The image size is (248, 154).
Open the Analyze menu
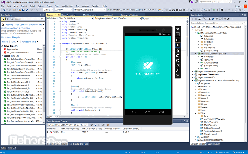coord(86,6)
